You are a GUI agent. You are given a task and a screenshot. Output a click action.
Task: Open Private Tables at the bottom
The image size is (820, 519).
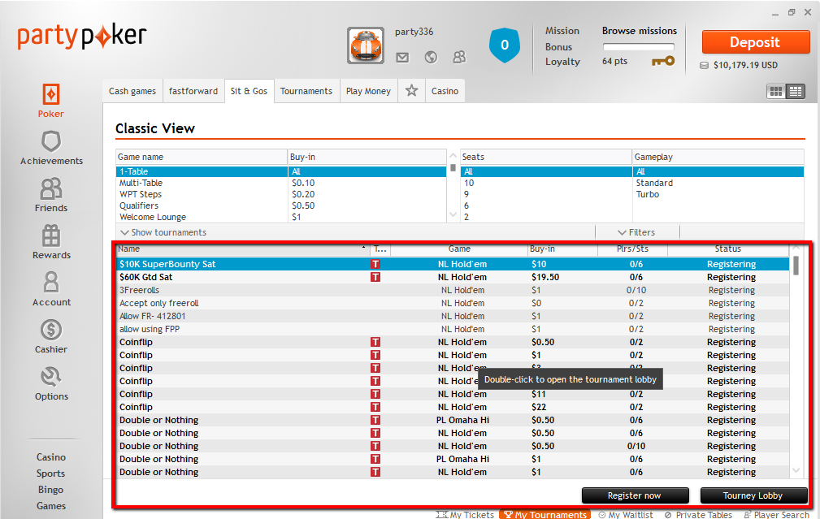[698, 515]
